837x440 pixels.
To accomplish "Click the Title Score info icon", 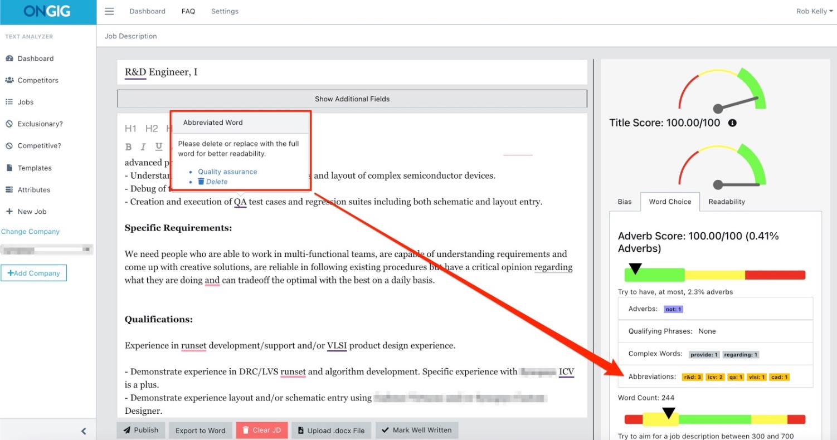I will click(x=733, y=123).
